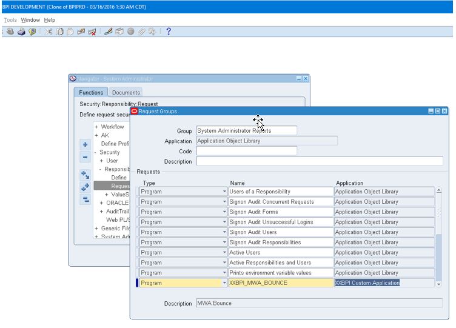This screenshot has height=328, width=456.
Task: Expand the Workflow tree node
Action: pyautogui.click(x=96, y=127)
